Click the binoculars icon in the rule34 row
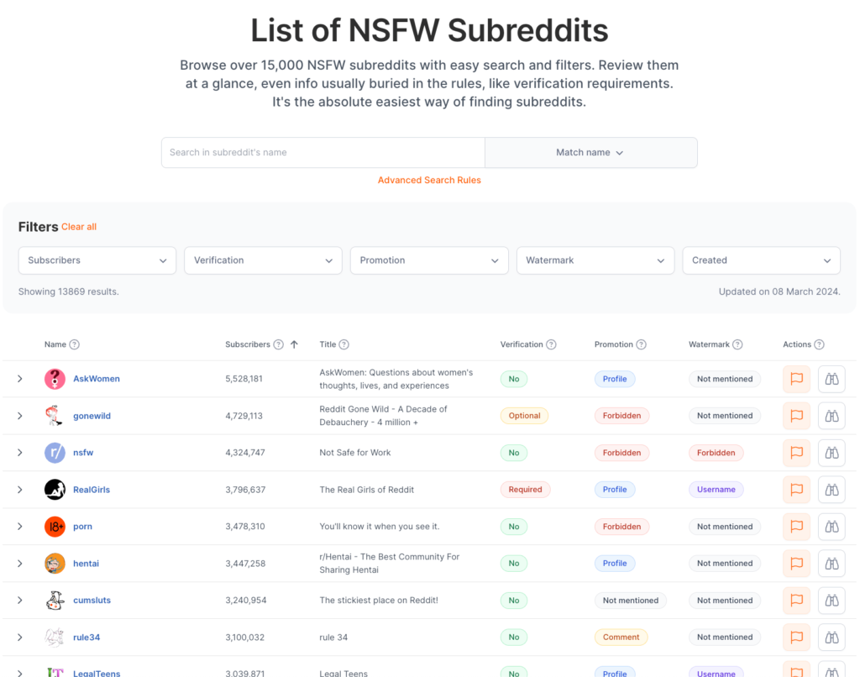The width and height of the screenshot is (860, 677). [x=831, y=637]
